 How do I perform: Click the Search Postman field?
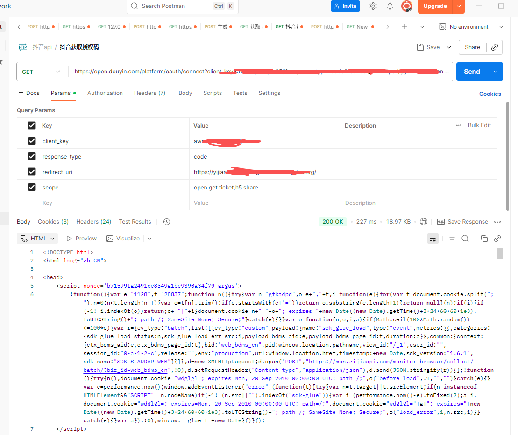[x=183, y=6]
